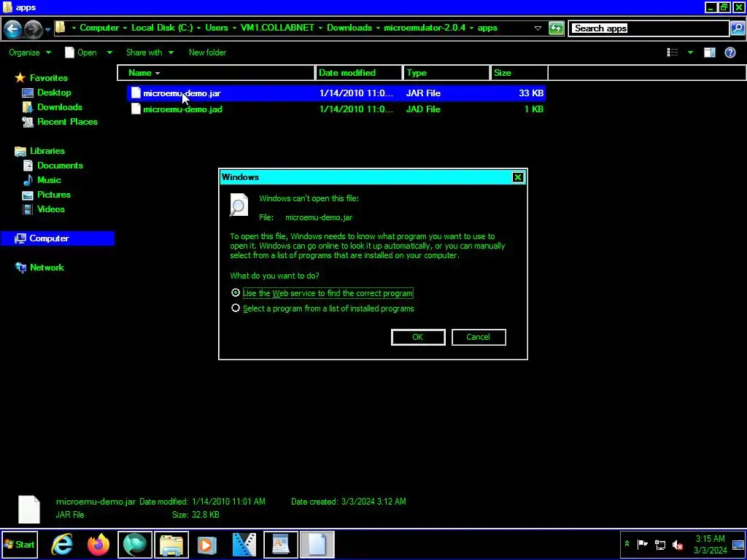747x560 pixels.
Task: Open recent pages dropdown next to Forward
Action: (47, 30)
